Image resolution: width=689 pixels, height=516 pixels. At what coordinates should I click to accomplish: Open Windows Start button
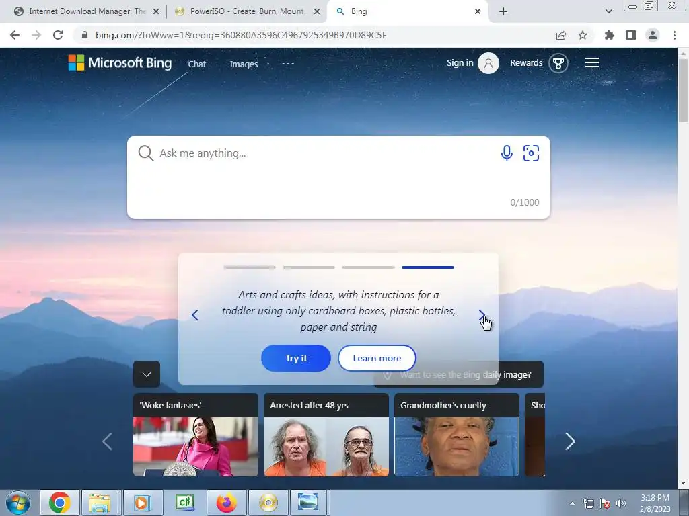coord(18,503)
